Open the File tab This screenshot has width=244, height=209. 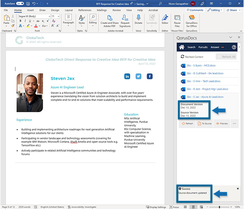coord(6,10)
